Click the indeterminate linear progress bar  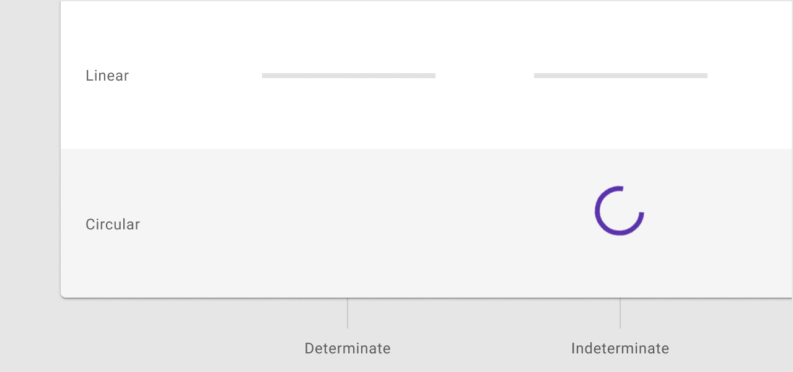coord(620,76)
